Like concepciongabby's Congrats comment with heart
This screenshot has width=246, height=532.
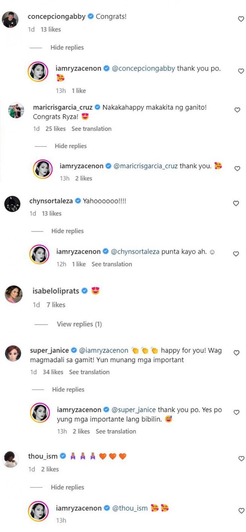(x=241, y=19)
